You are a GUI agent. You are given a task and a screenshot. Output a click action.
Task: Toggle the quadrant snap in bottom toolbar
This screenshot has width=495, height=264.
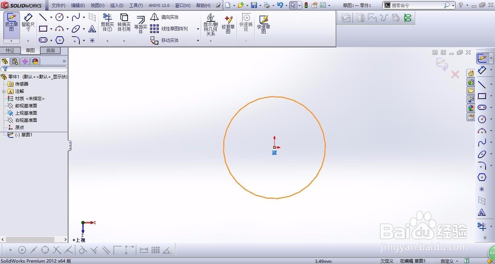45,250
